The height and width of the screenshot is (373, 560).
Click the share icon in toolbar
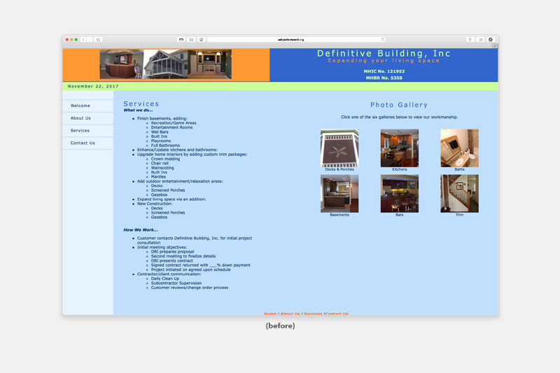click(470, 40)
